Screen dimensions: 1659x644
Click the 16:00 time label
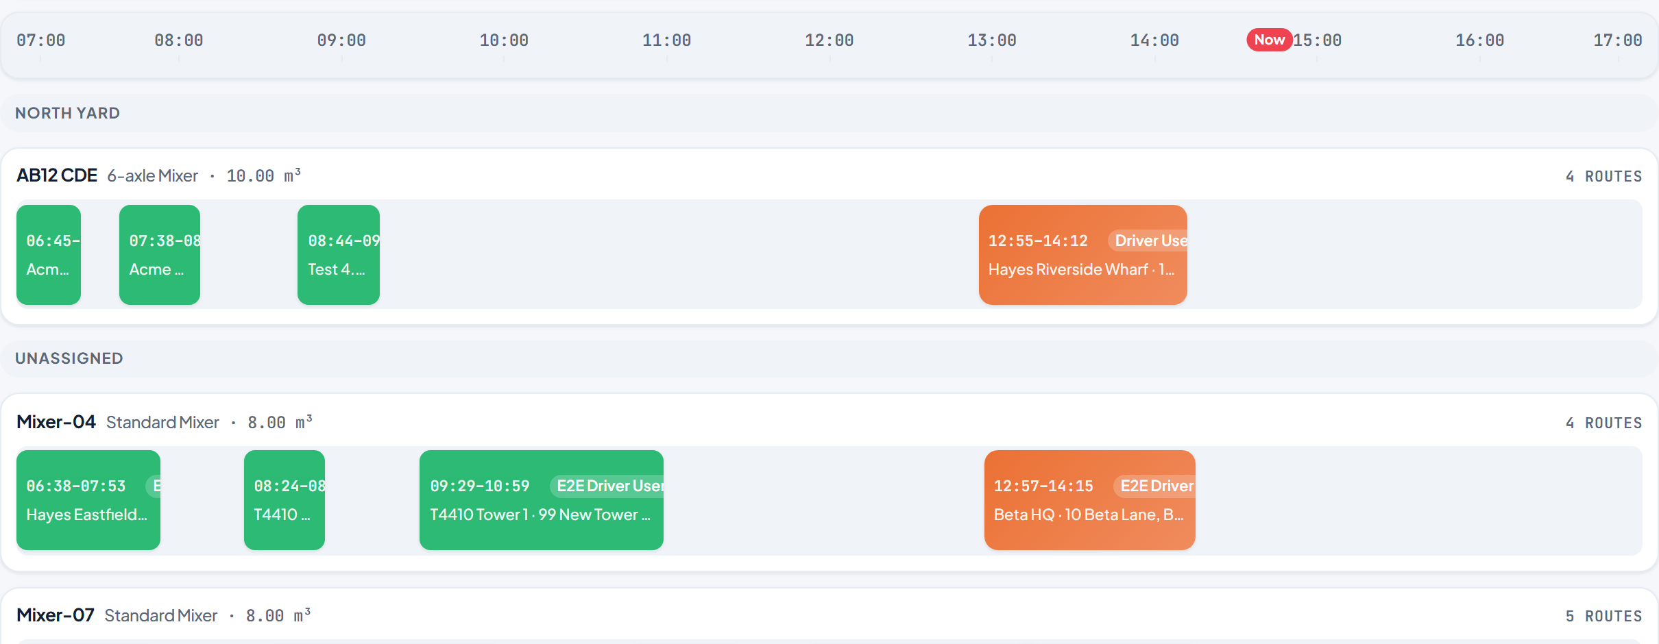pos(1480,40)
